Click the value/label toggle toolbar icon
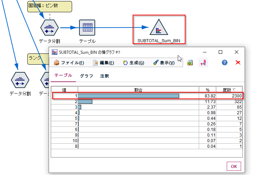Screen dimensions: 253x175 click(x=203, y=63)
